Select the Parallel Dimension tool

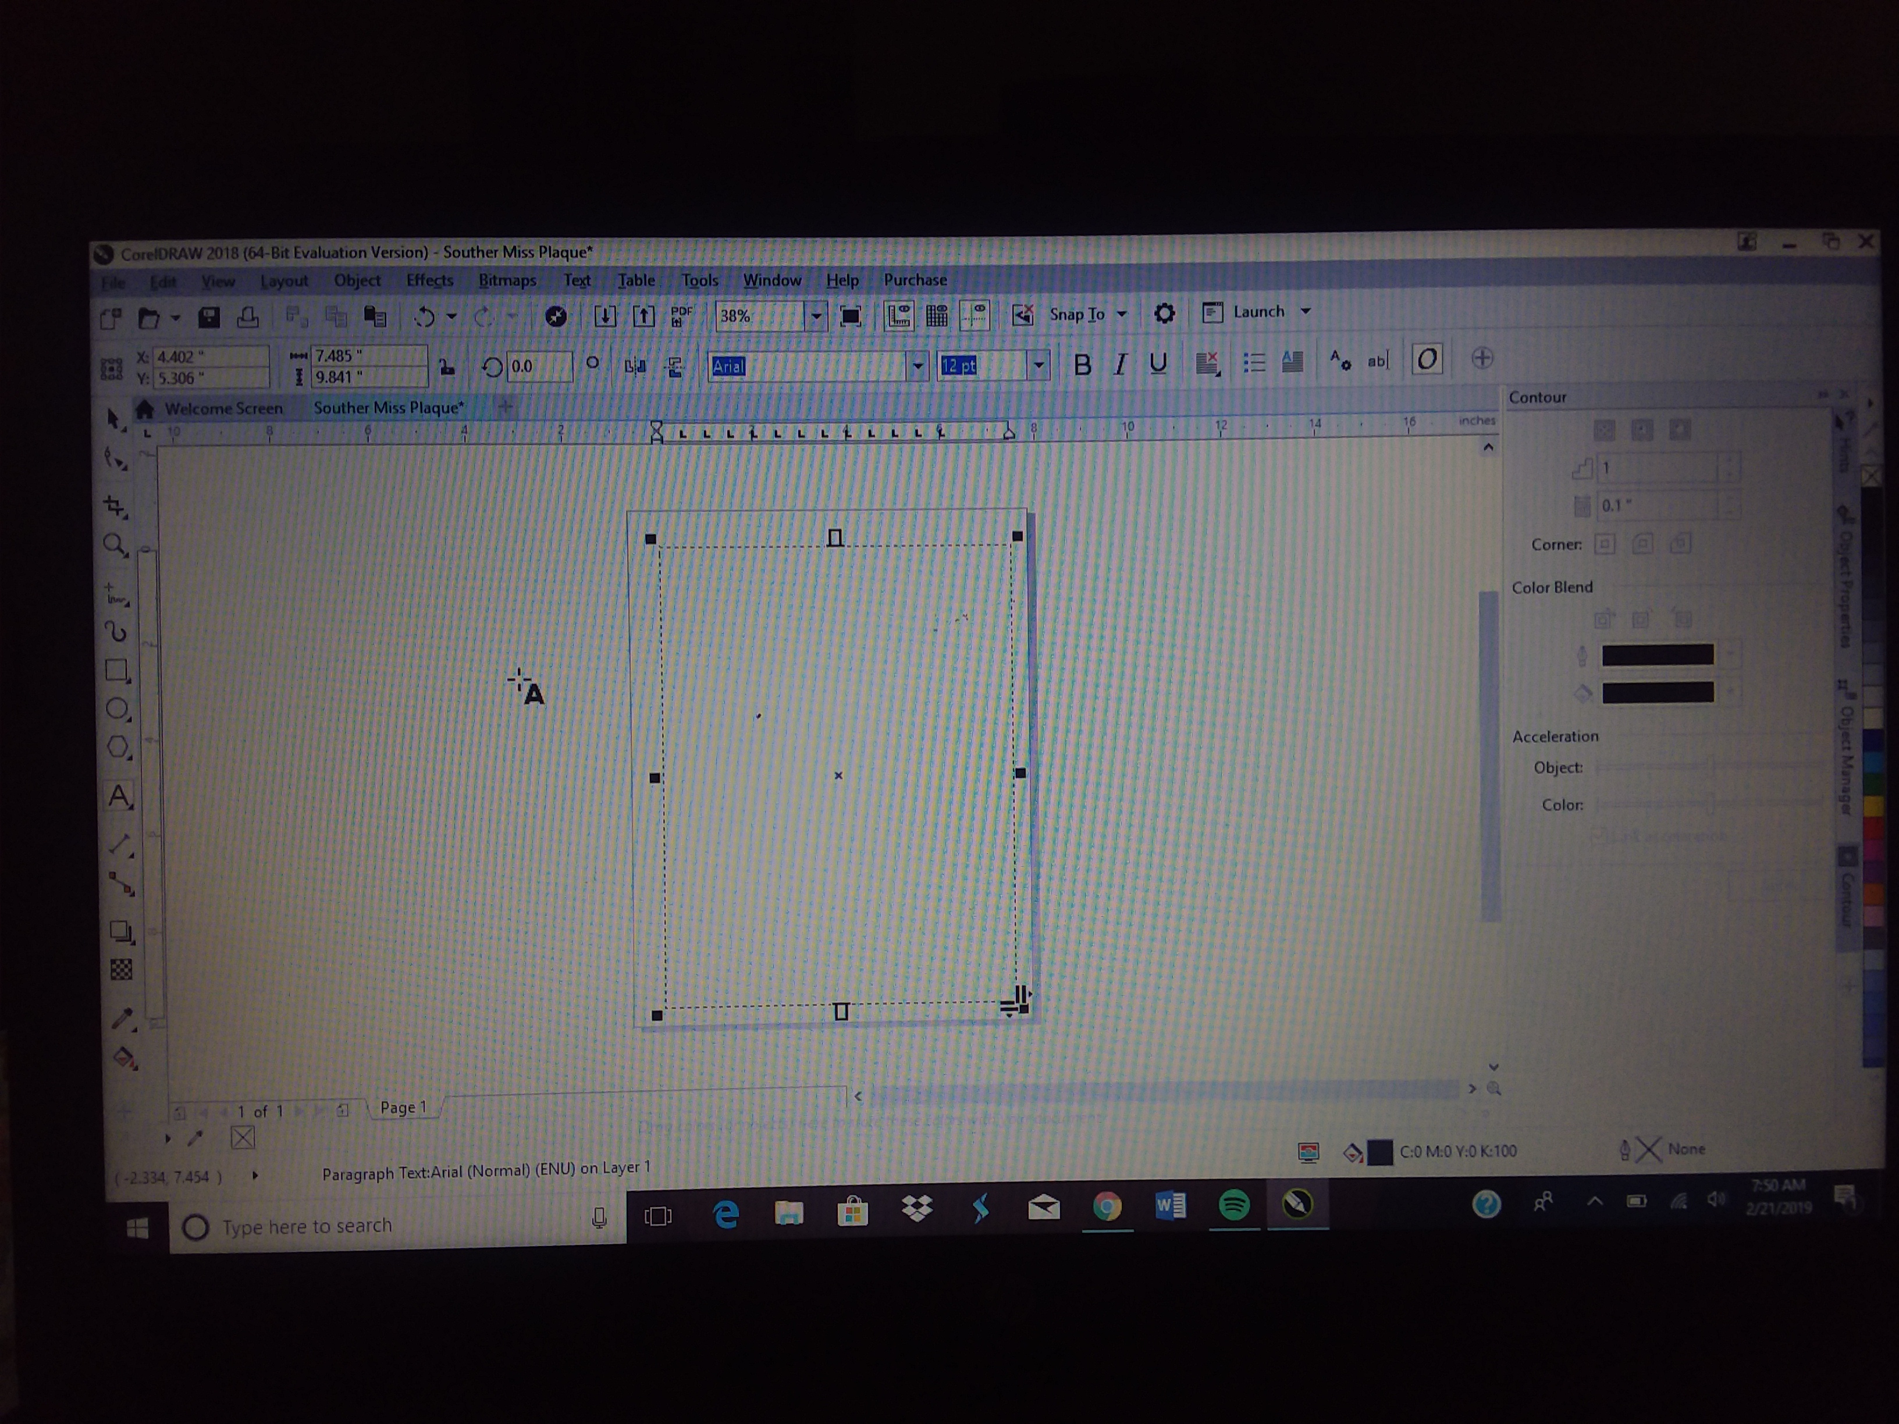pyautogui.click(x=121, y=845)
